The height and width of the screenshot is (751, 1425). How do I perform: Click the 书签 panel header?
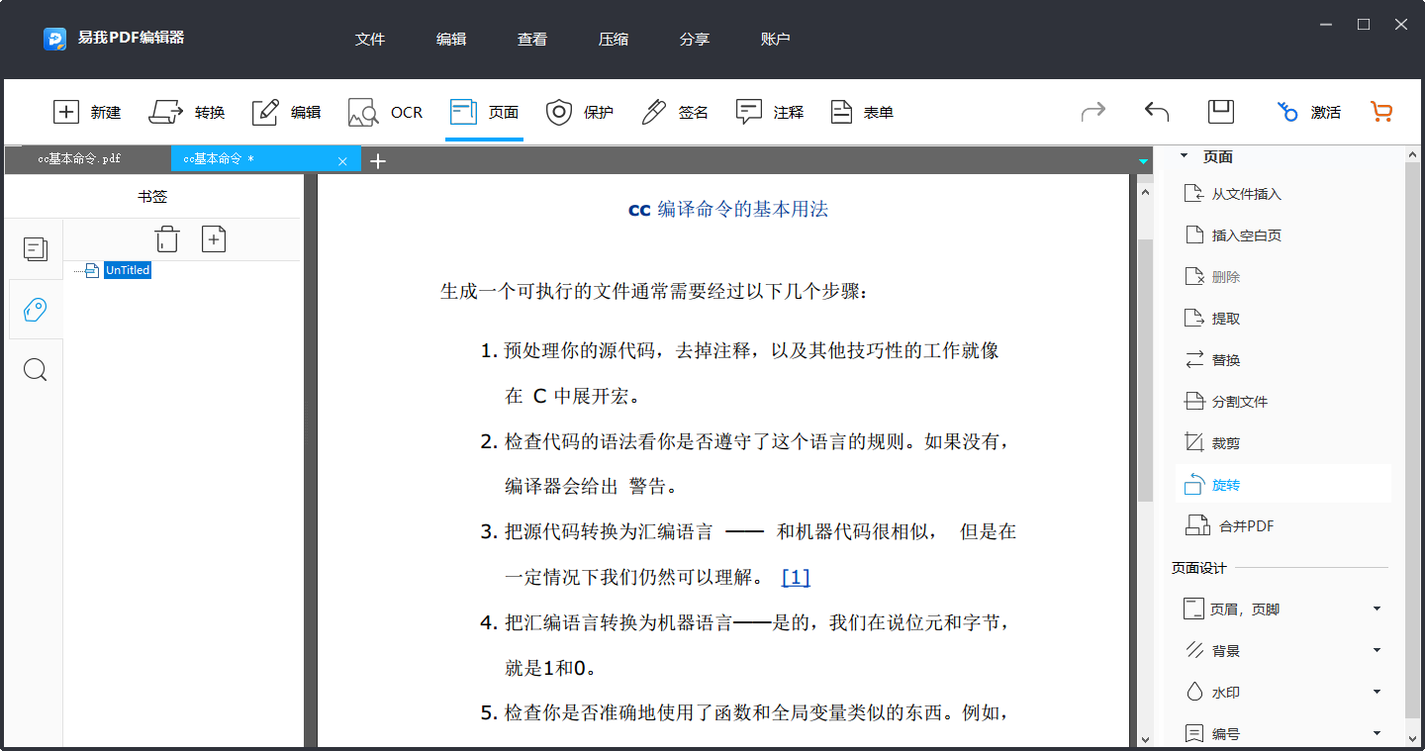click(152, 197)
